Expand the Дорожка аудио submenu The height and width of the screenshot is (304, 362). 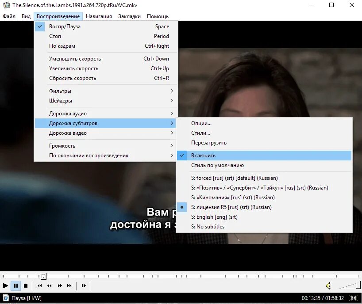(x=106, y=114)
